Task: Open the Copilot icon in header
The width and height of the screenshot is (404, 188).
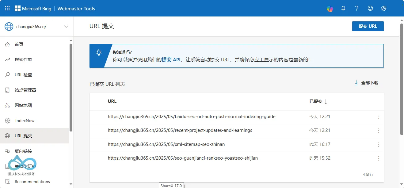Action: point(330,9)
